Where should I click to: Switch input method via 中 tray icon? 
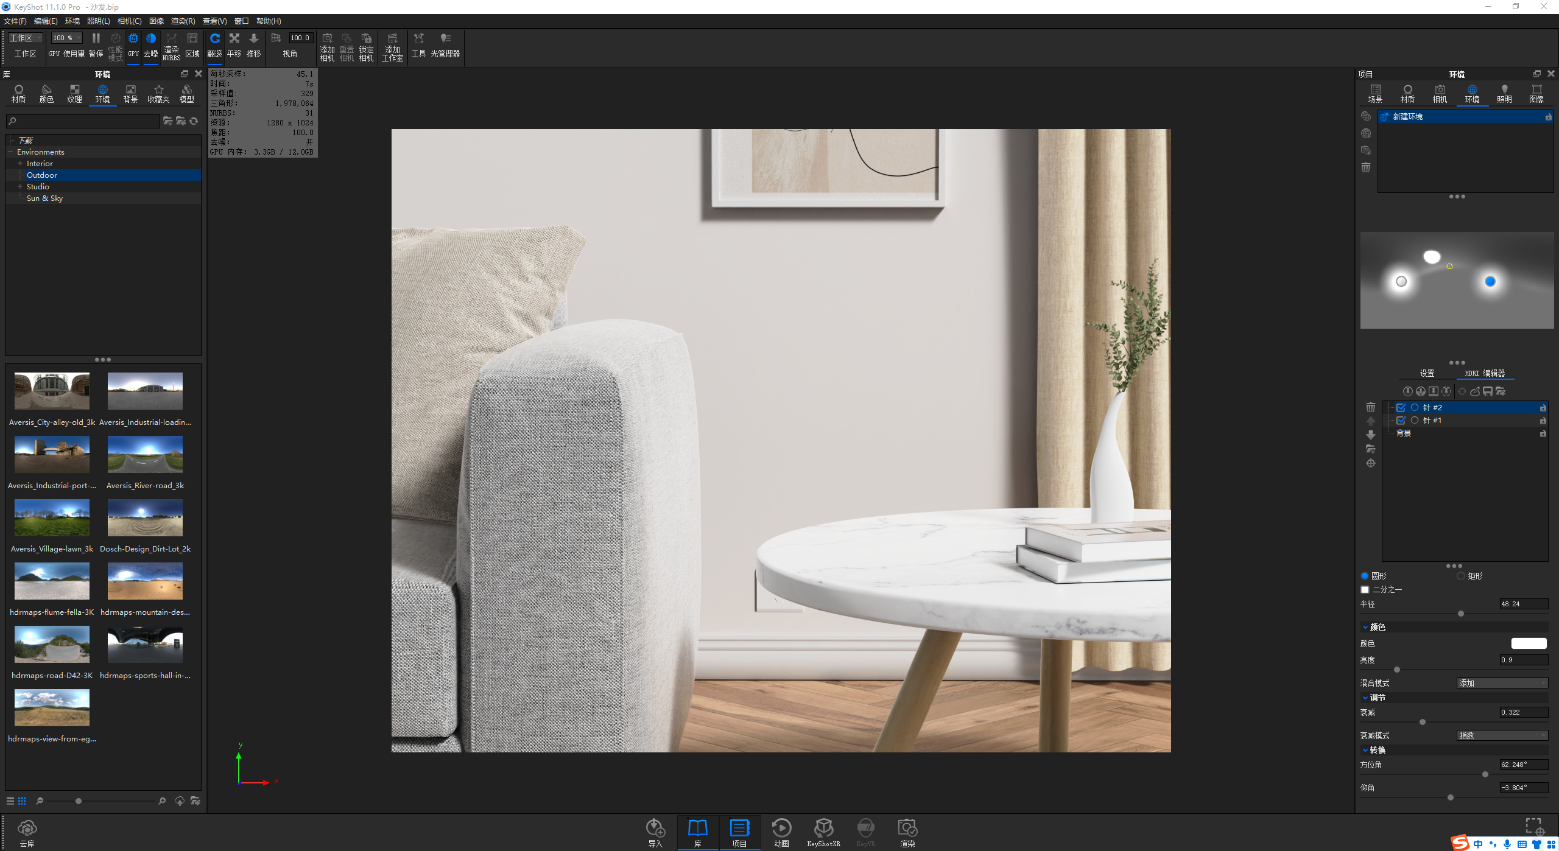(x=1478, y=844)
